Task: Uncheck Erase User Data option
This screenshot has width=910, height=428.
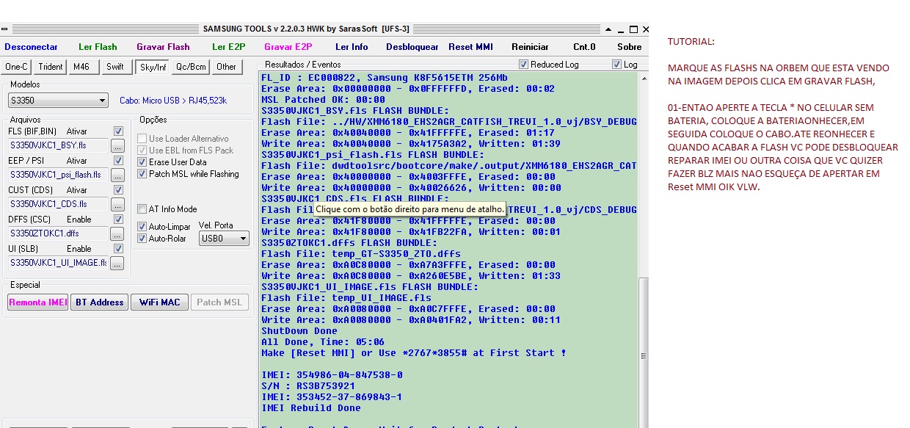Action: click(142, 162)
